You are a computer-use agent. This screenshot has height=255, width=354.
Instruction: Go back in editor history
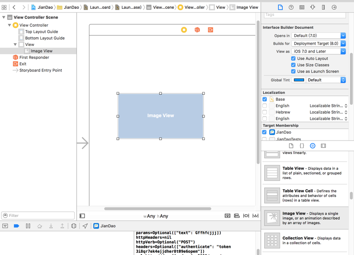(x=14, y=8)
